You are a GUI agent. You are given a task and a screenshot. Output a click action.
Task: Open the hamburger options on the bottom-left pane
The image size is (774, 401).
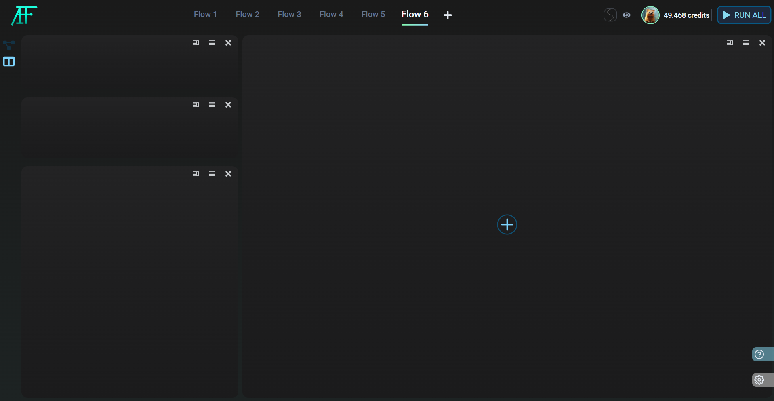tap(212, 174)
